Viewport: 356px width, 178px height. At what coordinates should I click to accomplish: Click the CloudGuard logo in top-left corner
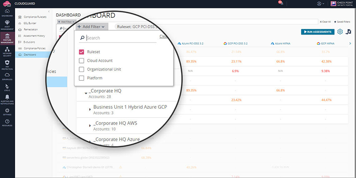click(7, 4)
